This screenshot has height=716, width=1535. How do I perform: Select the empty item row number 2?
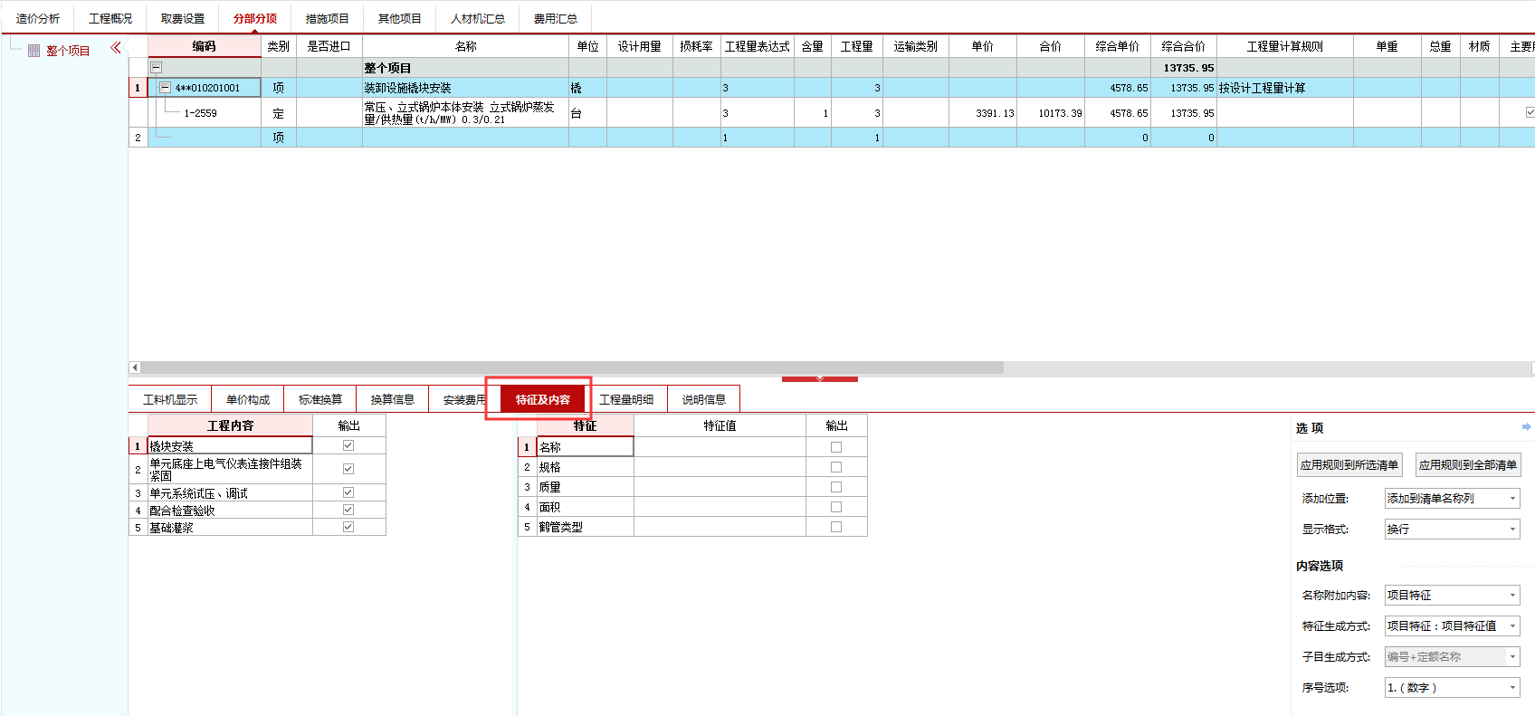coord(138,138)
